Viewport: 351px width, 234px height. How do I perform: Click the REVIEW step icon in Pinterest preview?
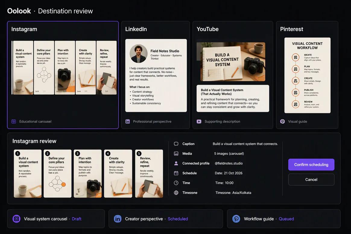tap(296, 104)
